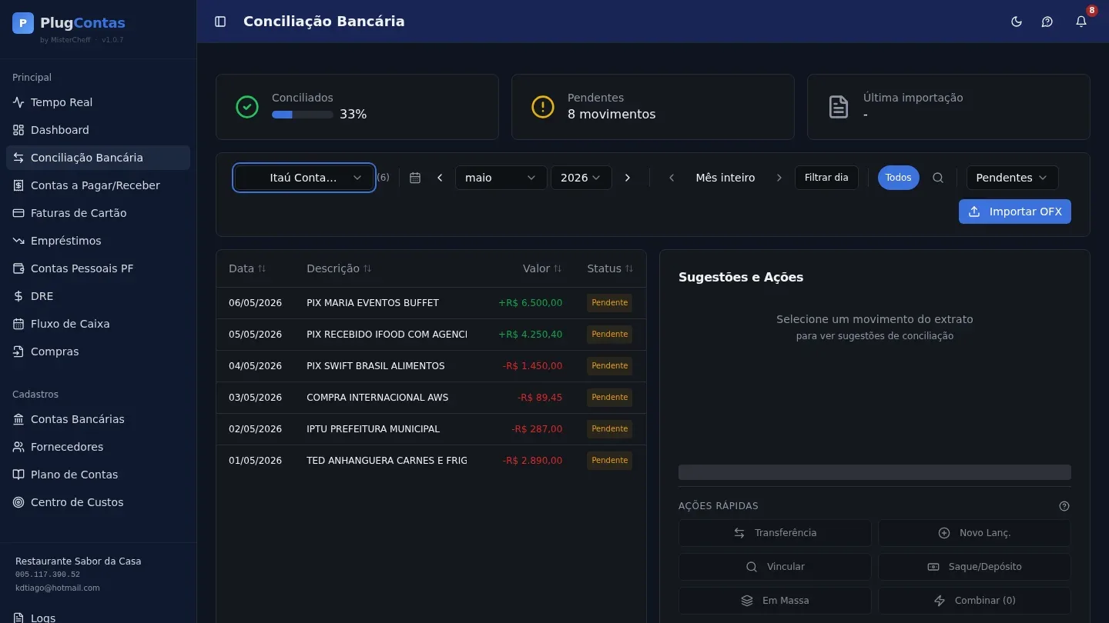Select Conciliação Bancária in the sidebar
Image resolution: width=1109 pixels, height=623 pixels.
(98, 158)
